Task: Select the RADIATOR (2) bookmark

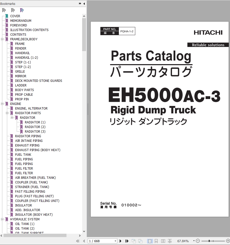Action: point(35,127)
